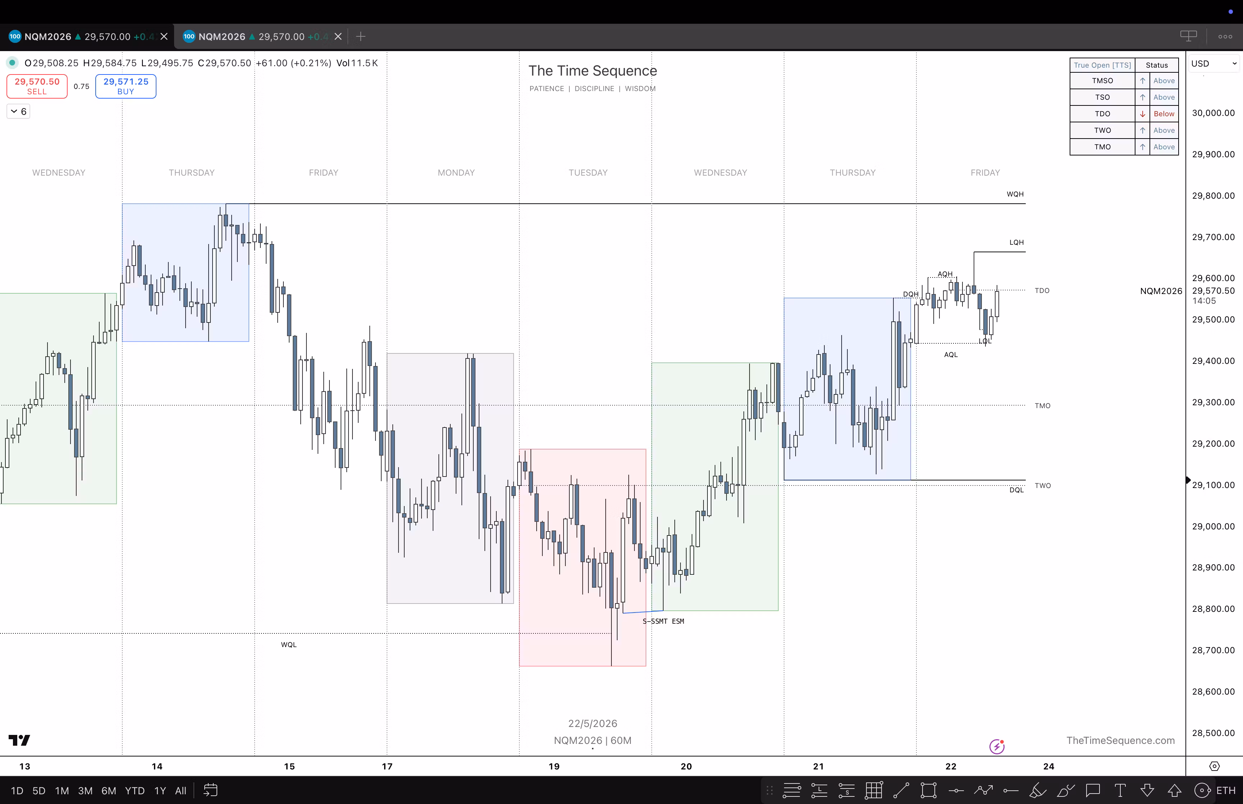Select the zigzag Path arrow tool
This screenshot has height=804, width=1243.
point(983,790)
